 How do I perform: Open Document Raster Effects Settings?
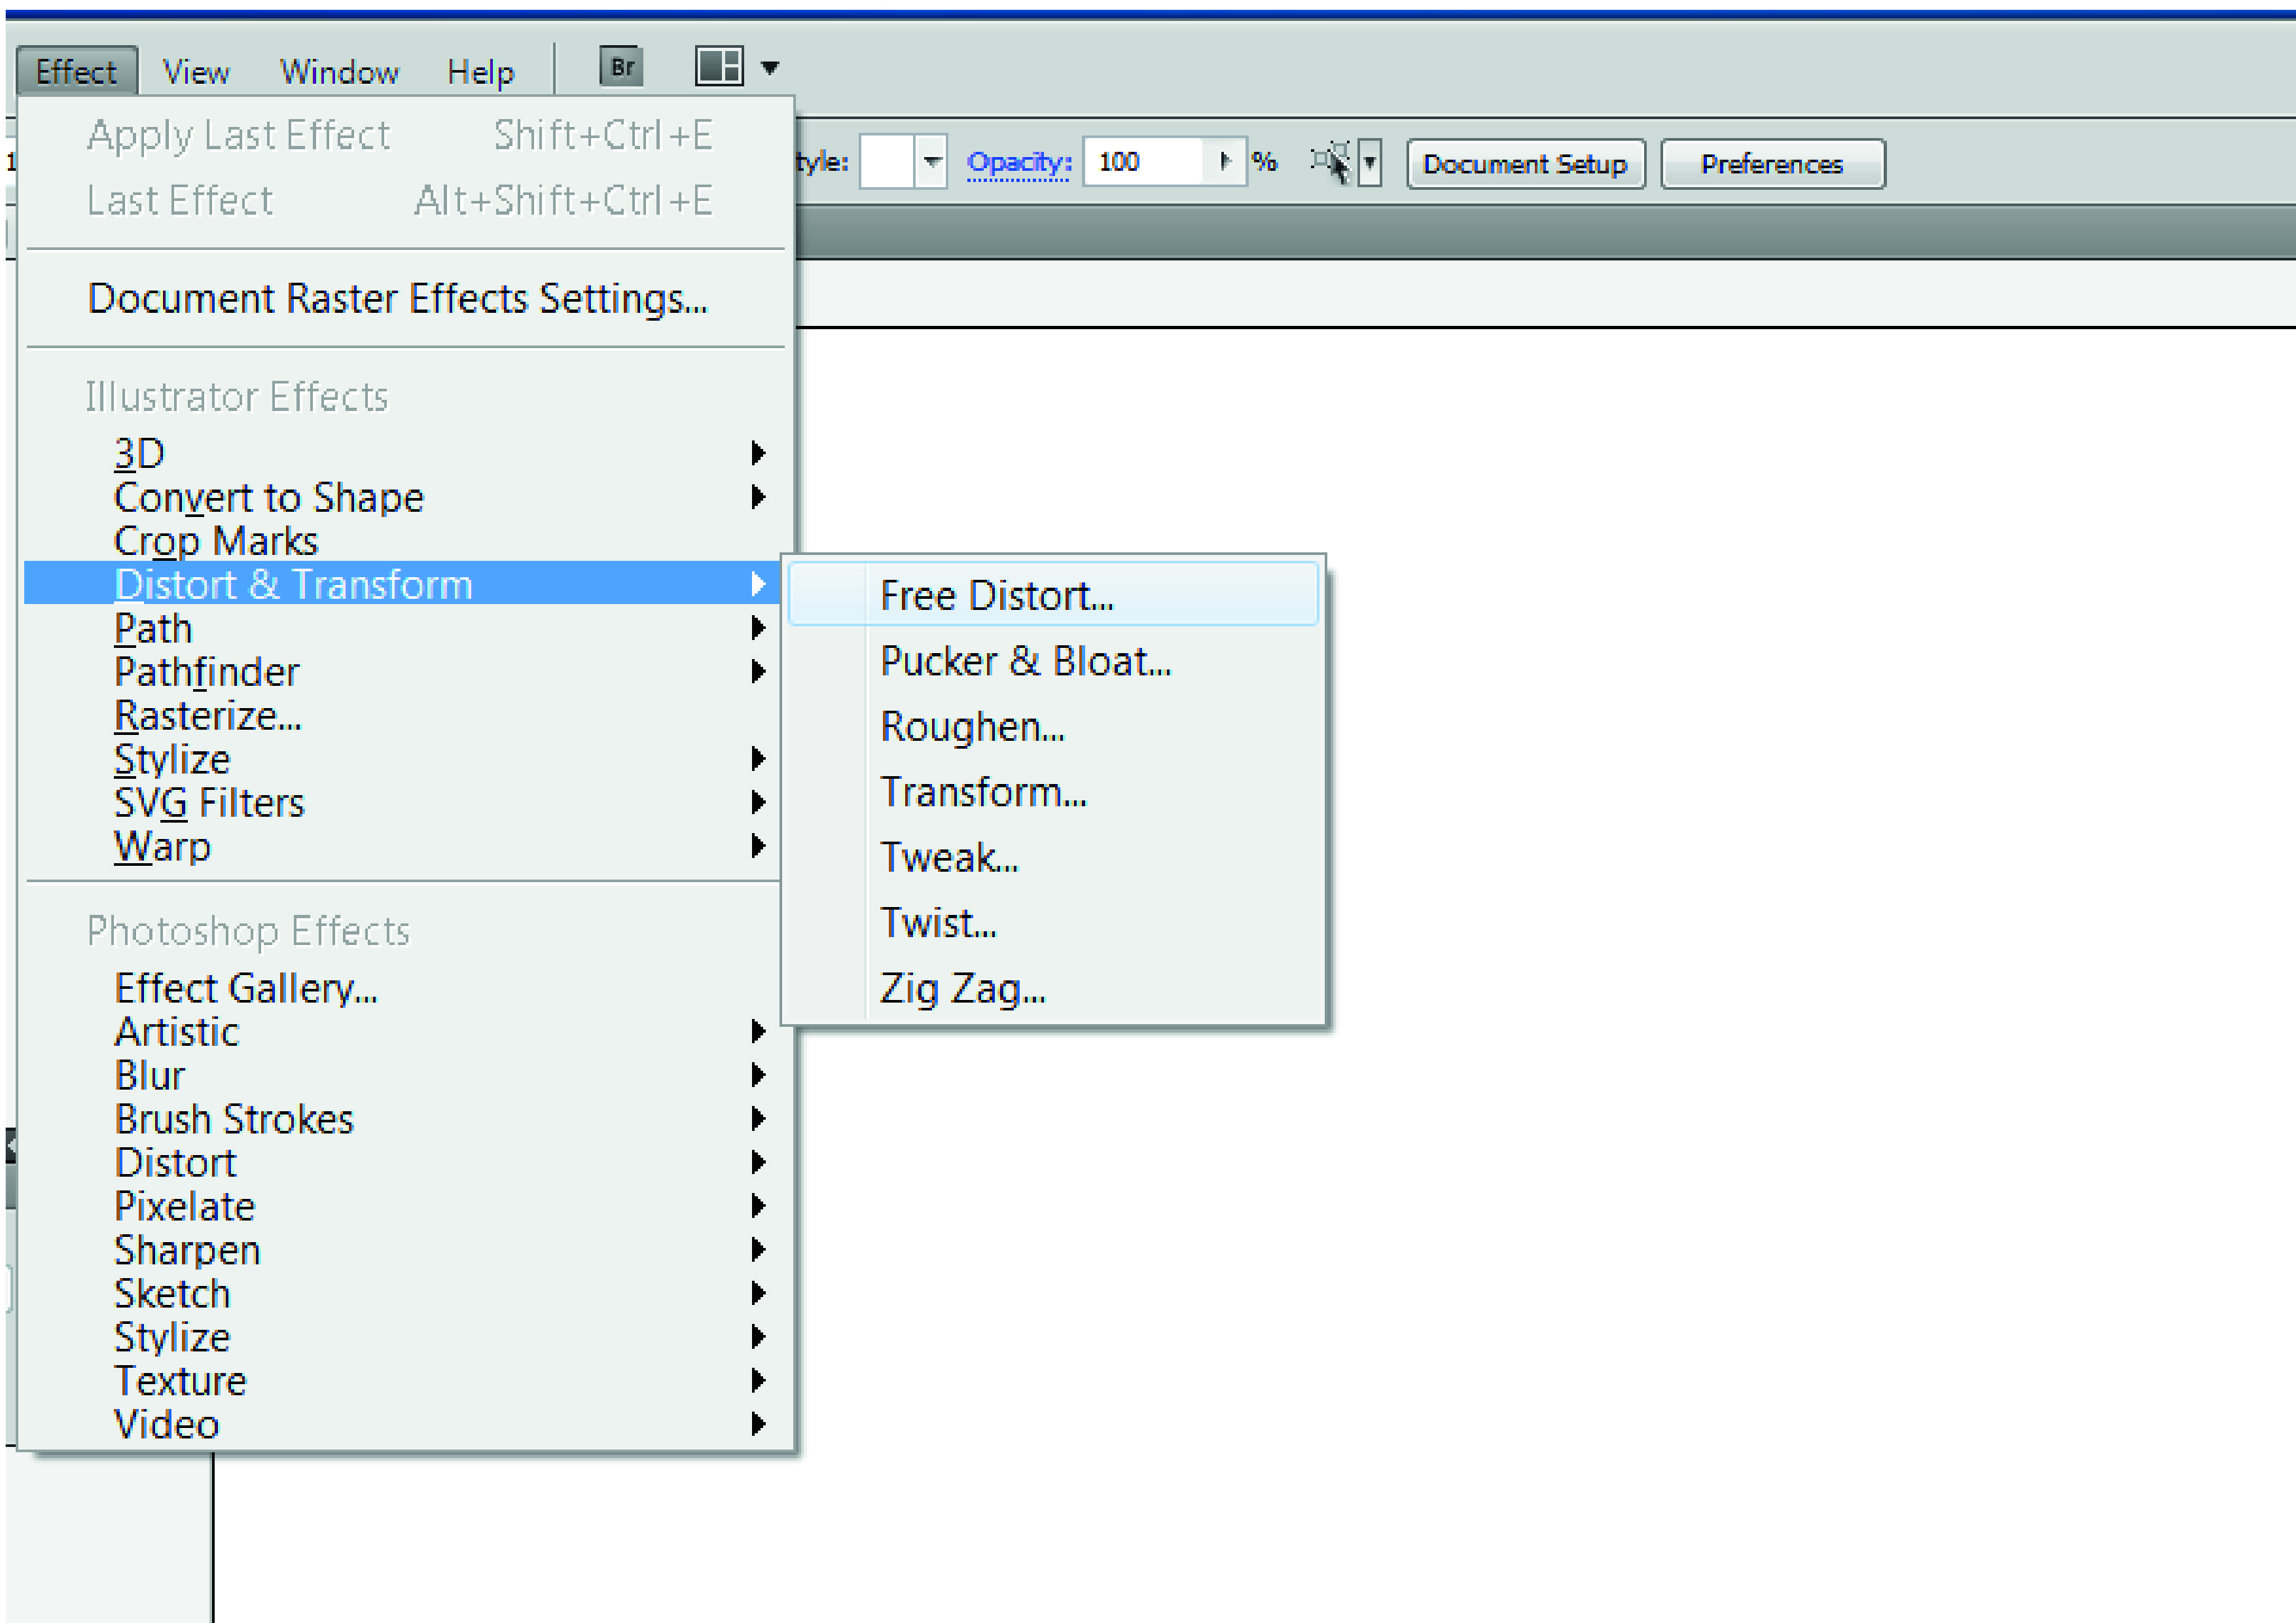(x=397, y=298)
